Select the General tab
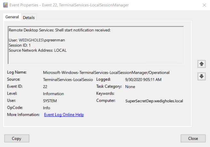 point(12,17)
